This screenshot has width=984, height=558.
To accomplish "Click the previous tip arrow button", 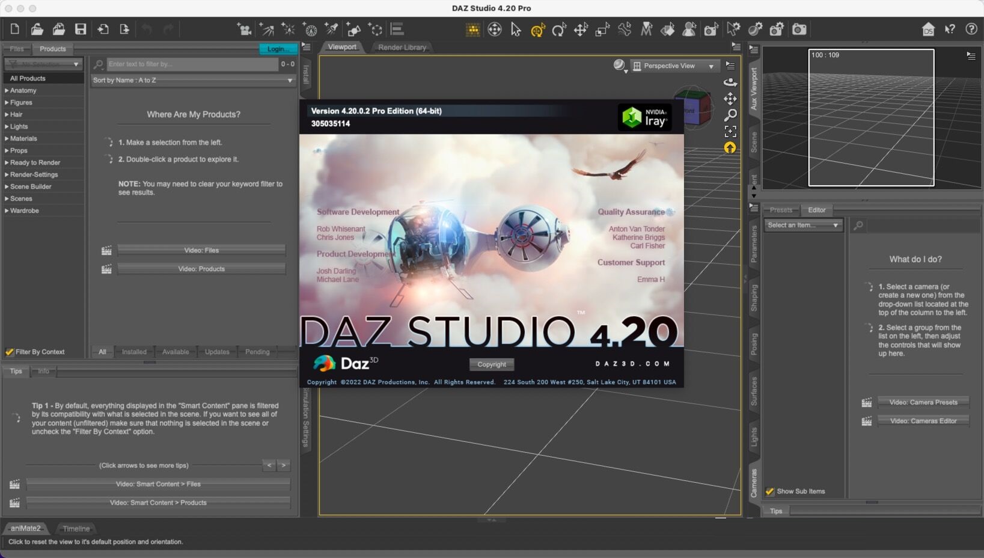I will pos(269,465).
